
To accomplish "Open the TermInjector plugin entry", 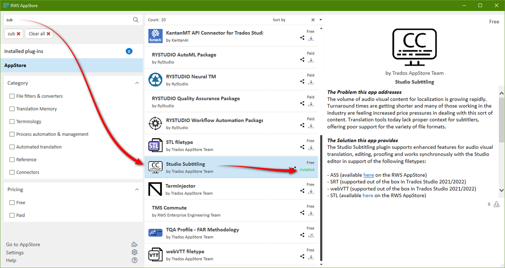I will pos(232,189).
